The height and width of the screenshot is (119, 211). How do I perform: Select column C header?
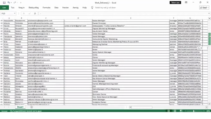click(46, 18)
